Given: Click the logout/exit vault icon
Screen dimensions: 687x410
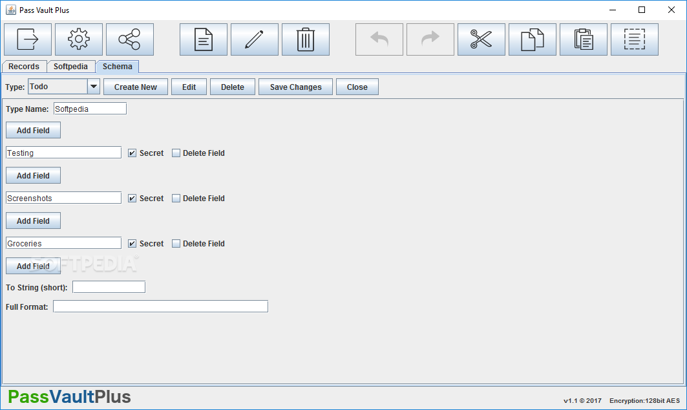Looking at the screenshot, I should point(28,39).
